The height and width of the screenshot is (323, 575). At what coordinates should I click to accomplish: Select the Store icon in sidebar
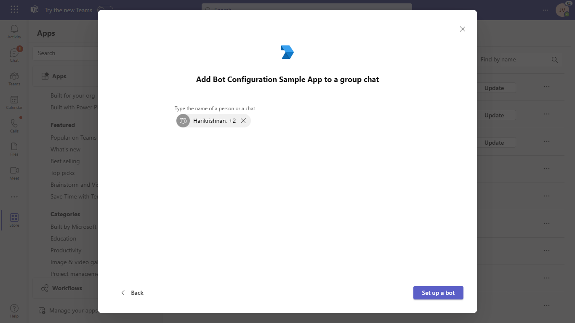click(14, 220)
